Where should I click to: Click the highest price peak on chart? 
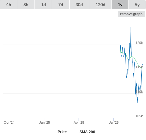[131, 27]
